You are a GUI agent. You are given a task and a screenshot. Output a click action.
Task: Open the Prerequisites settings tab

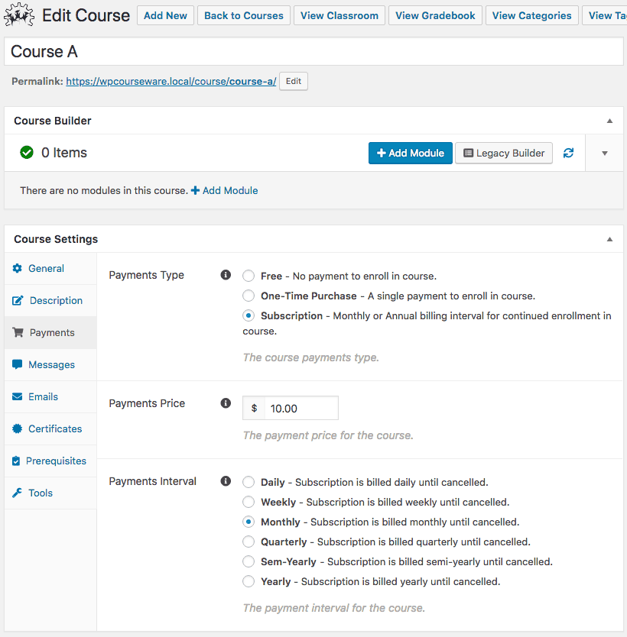coord(50,461)
